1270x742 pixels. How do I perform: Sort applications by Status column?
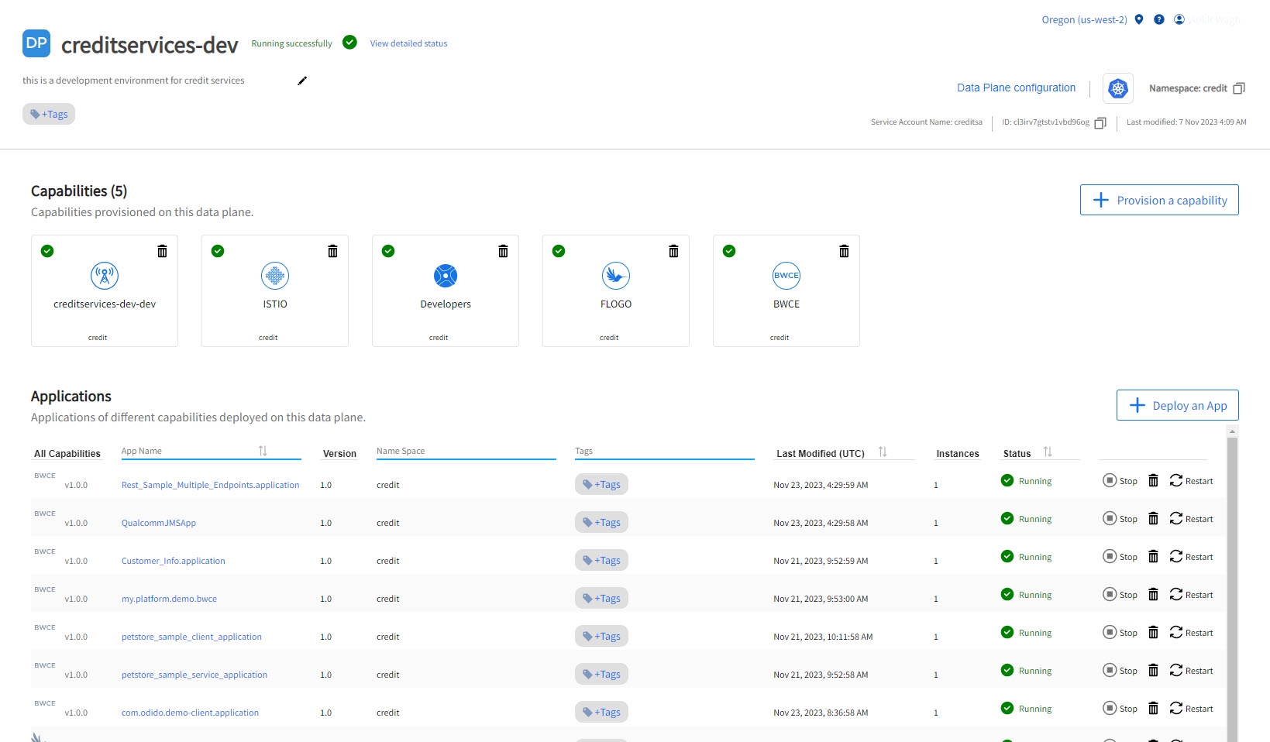pos(1048,452)
